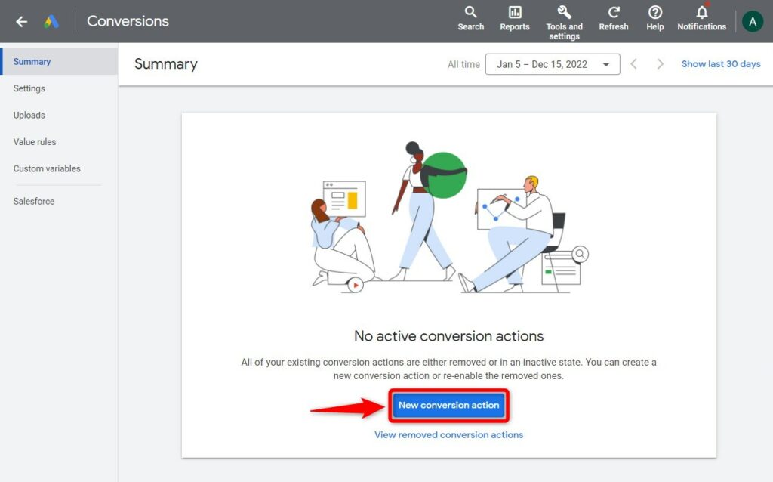Select the Summary sidebar tab
773x482 pixels.
pos(59,62)
